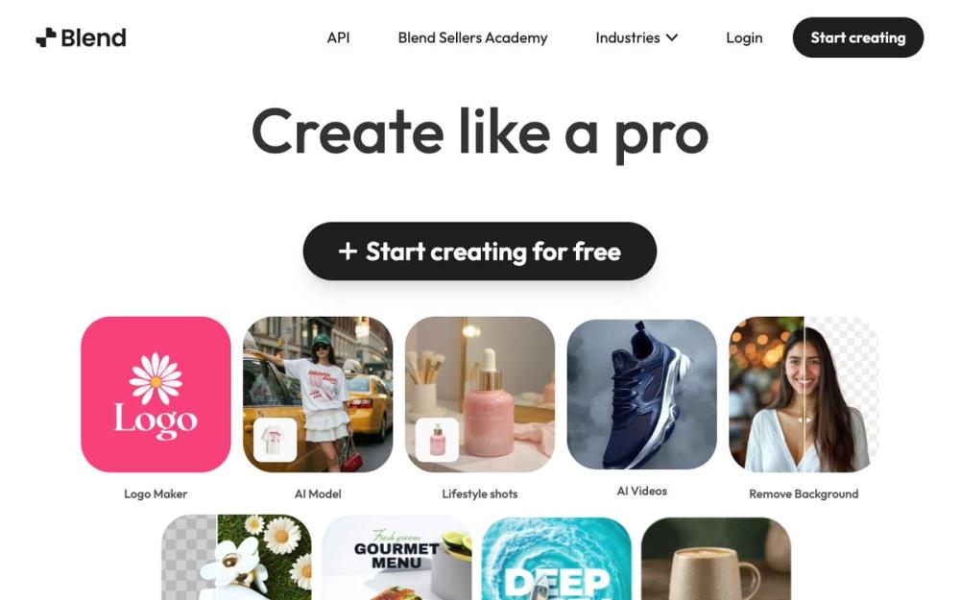Select the AI Model taxi photo tile
960x600 pixels.
tap(318, 395)
